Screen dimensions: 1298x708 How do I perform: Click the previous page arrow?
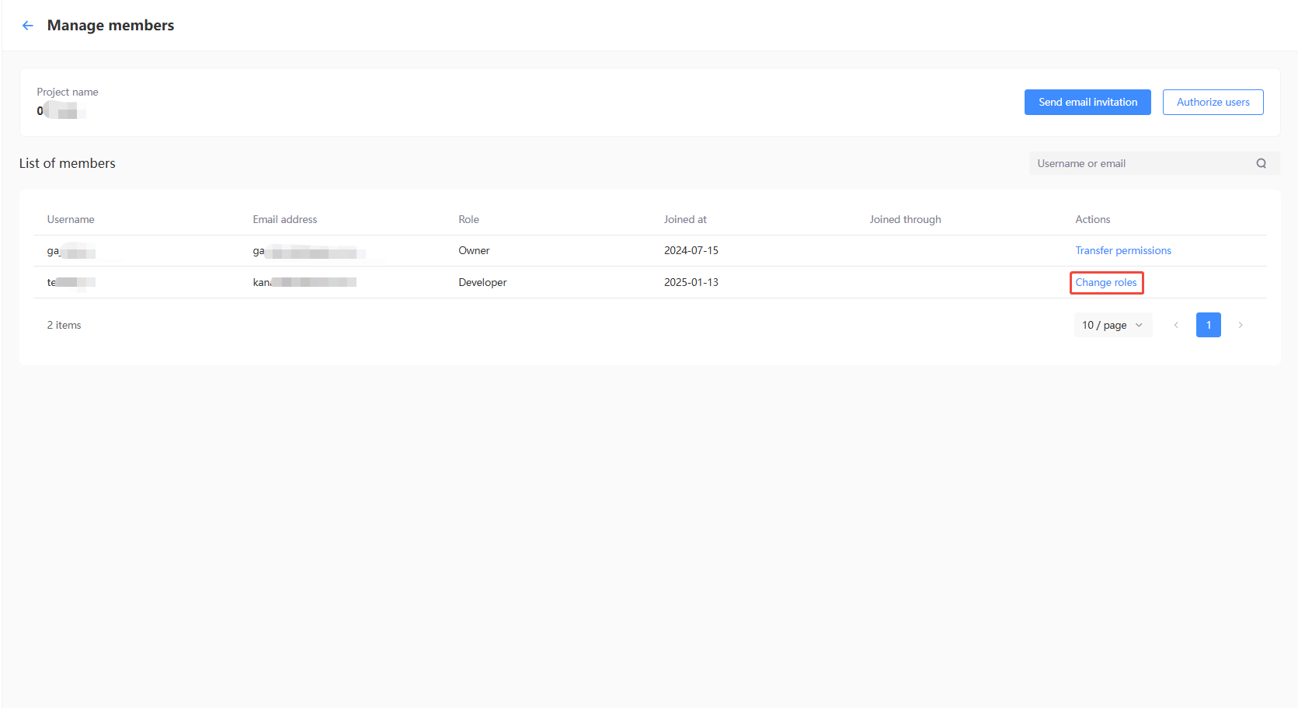tap(1176, 325)
